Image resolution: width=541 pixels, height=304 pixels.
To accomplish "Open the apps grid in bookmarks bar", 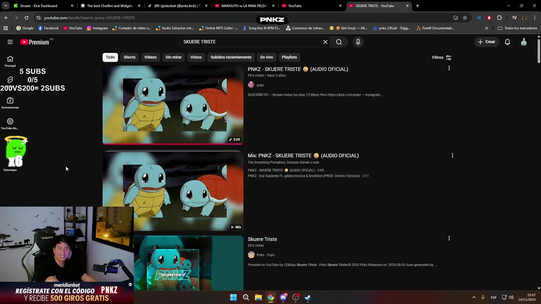I will [5, 28].
